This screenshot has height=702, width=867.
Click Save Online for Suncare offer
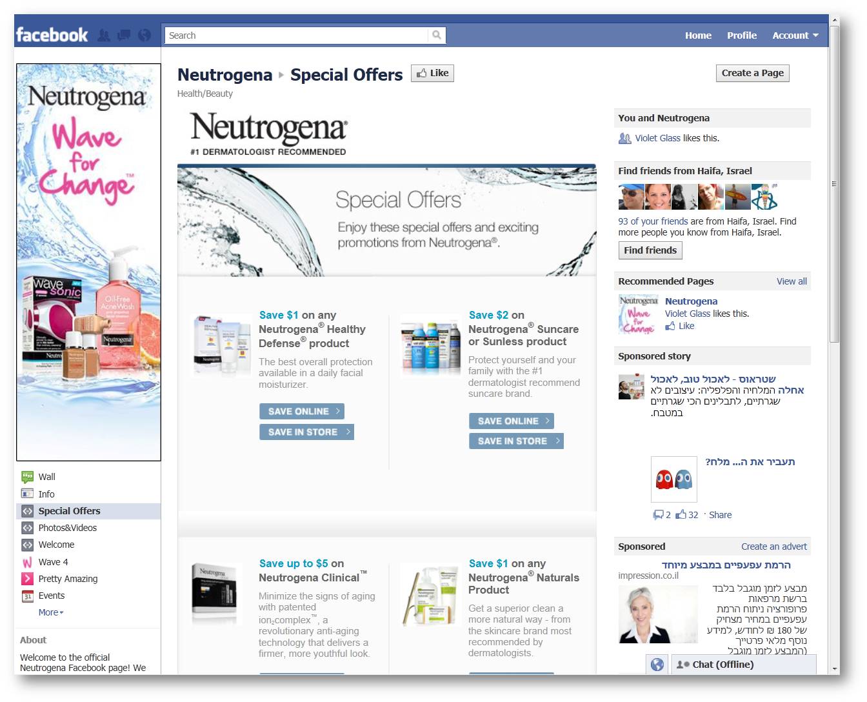click(x=512, y=421)
